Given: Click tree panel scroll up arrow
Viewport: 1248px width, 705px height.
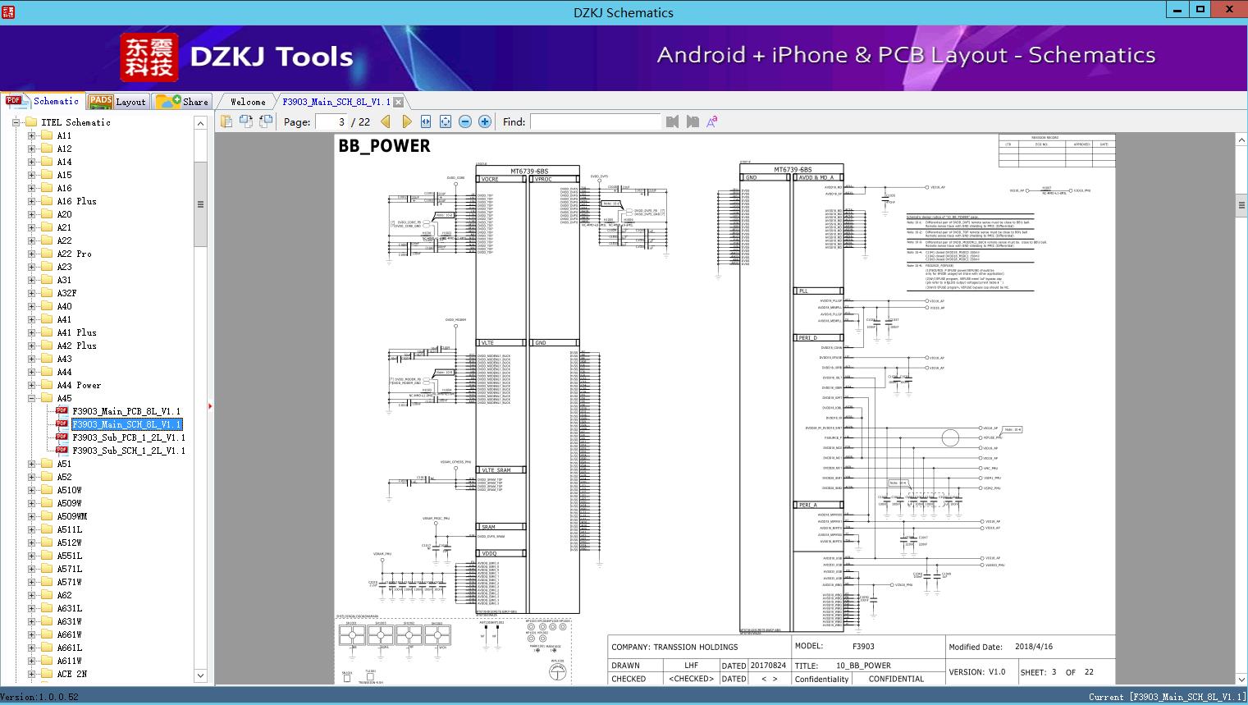Looking at the screenshot, I should pos(200,123).
